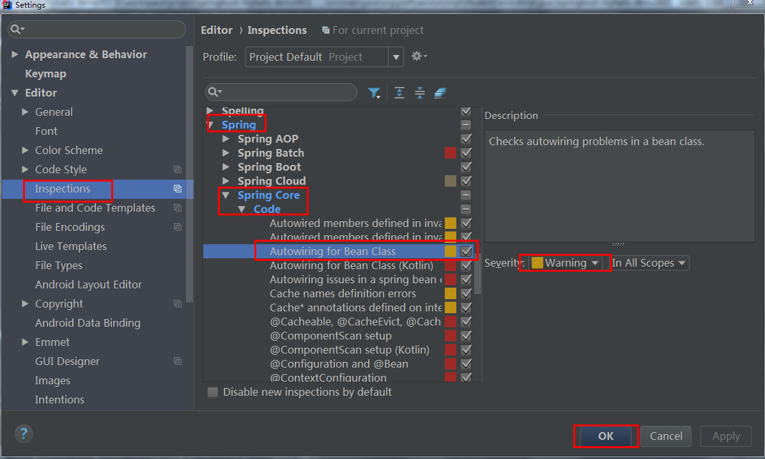Enable Disable new inspections by default
The image size is (765, 459).
[213, 392]
